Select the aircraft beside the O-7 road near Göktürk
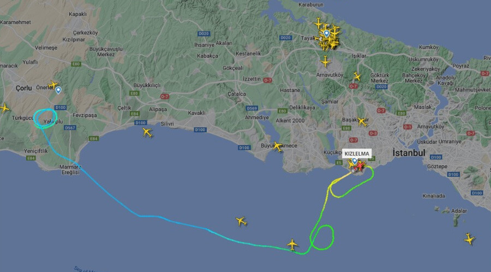 pyautogui.click(x=357, y=76)
